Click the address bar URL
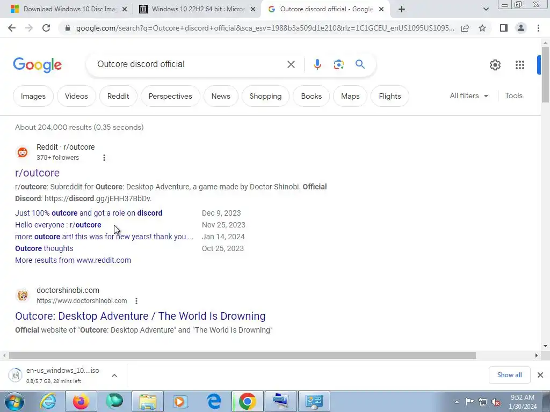 click(265, 28)
